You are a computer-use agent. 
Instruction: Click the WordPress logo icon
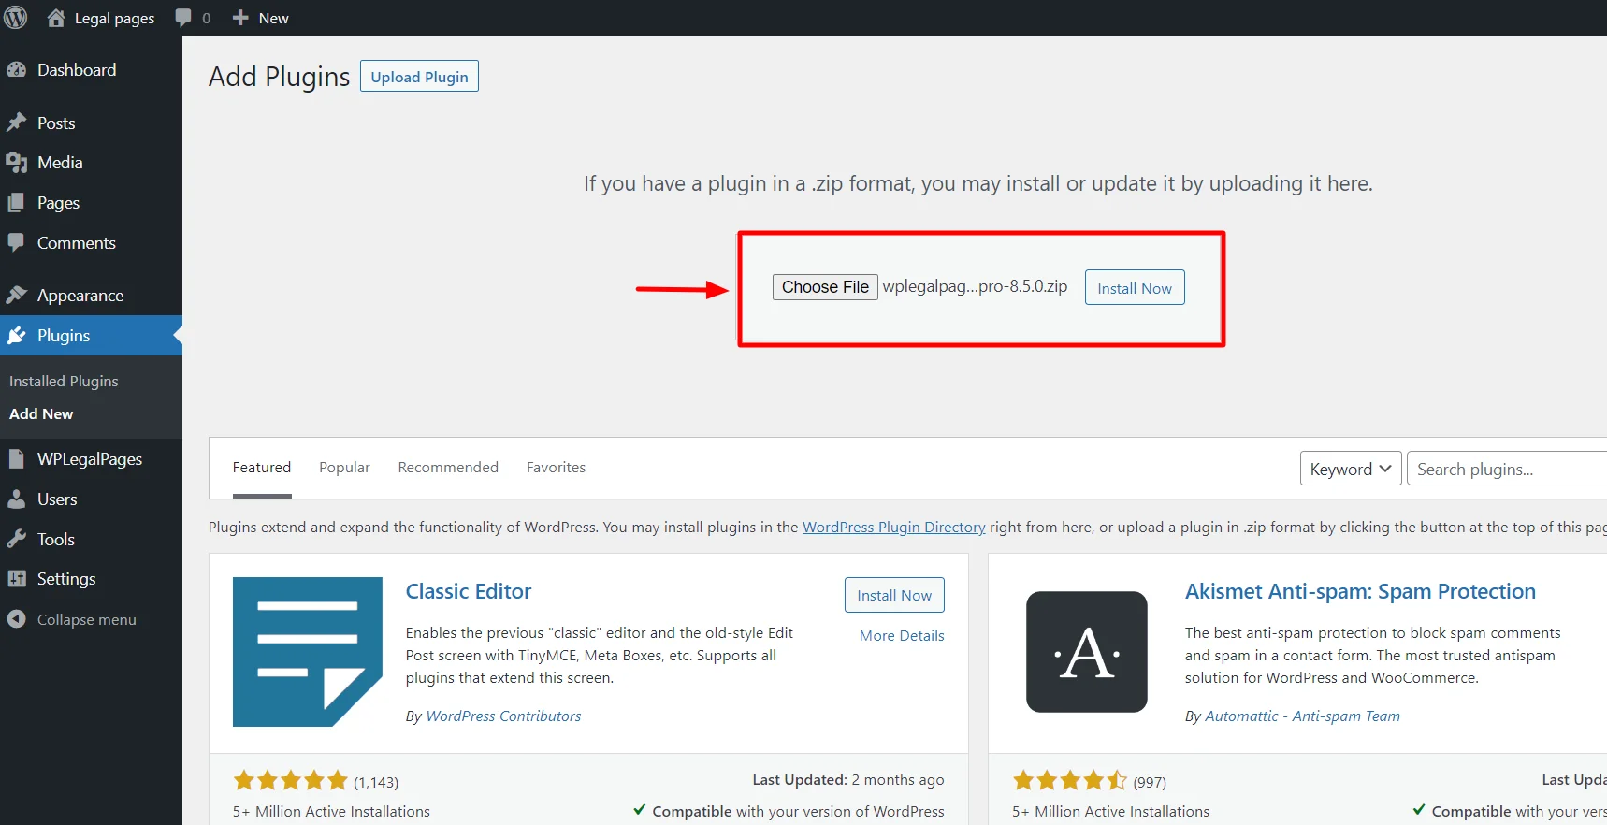tap(16, 18)
